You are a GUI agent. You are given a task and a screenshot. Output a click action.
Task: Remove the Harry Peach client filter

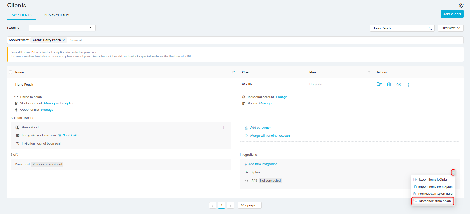pyautogui.click(x=64, y=40)
